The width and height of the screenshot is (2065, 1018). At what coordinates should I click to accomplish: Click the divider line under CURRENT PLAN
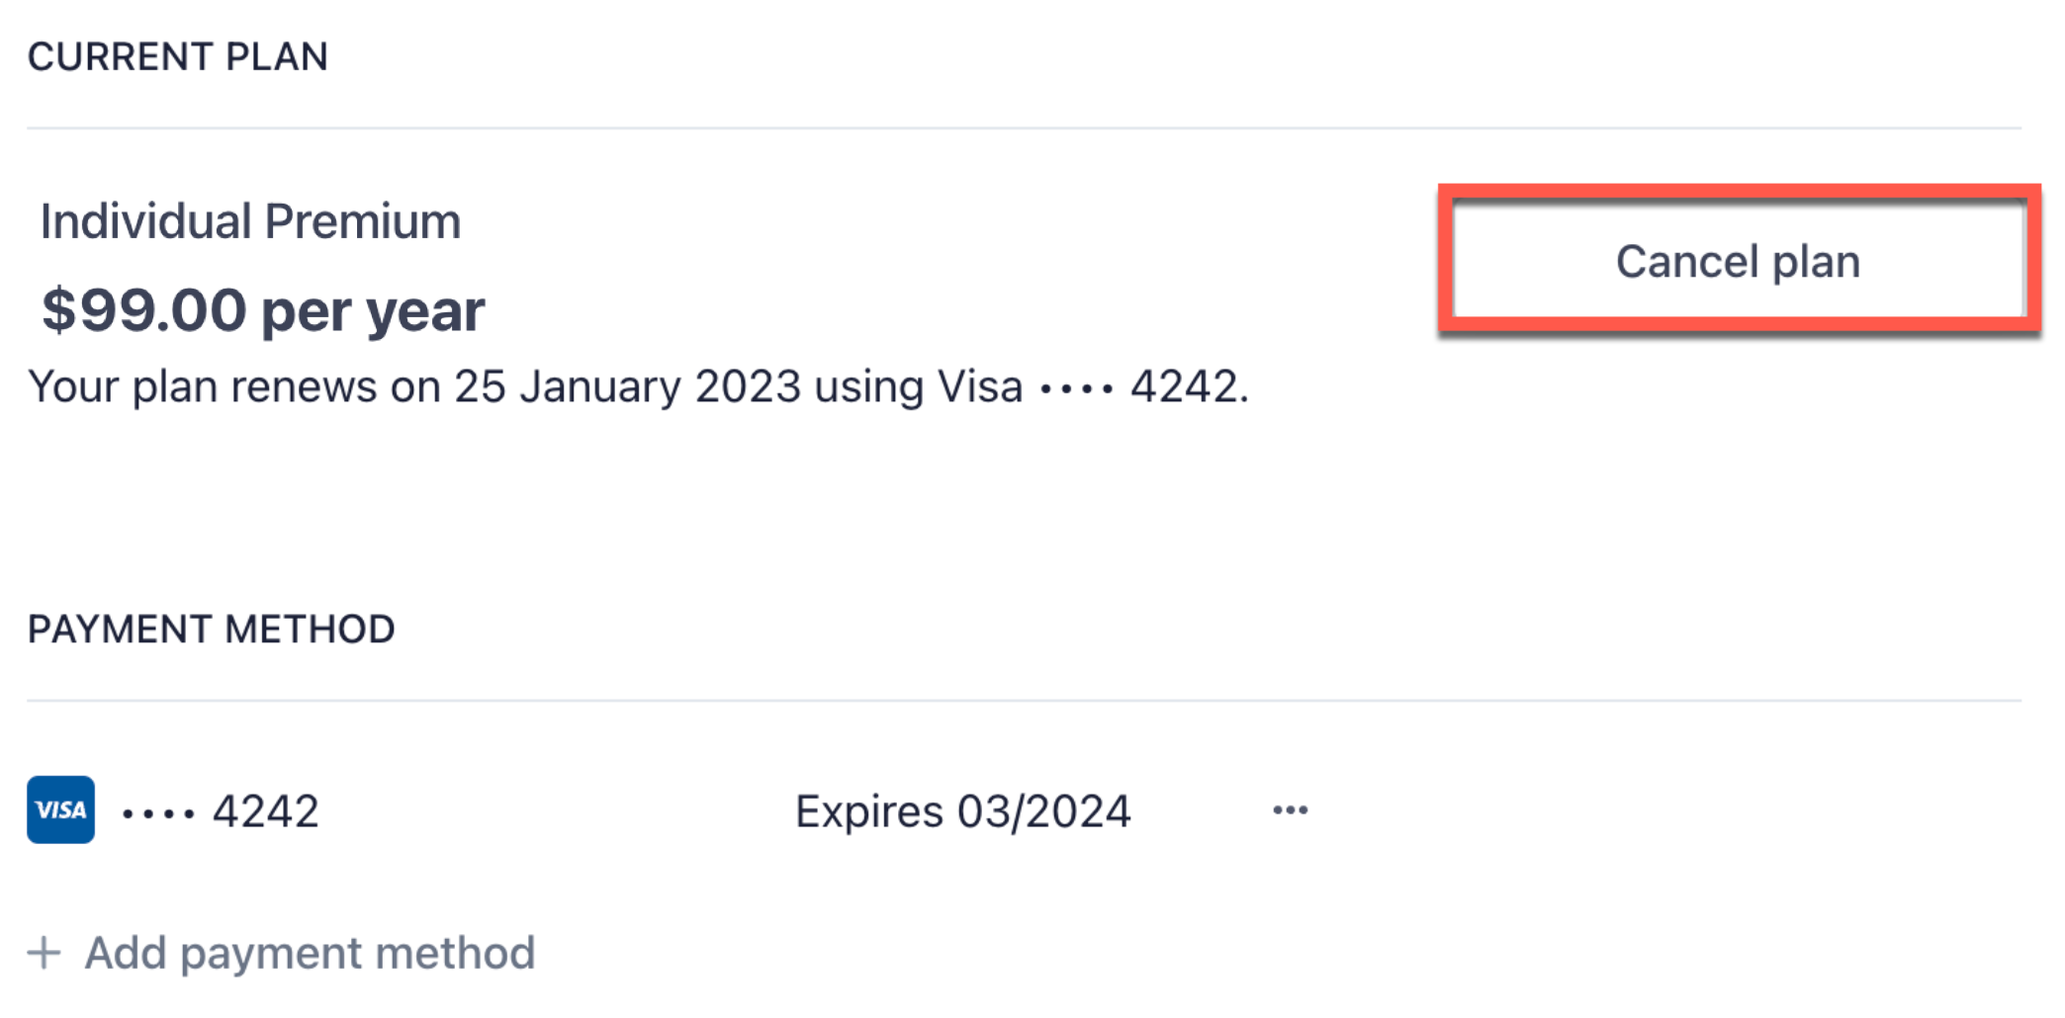1025,127
